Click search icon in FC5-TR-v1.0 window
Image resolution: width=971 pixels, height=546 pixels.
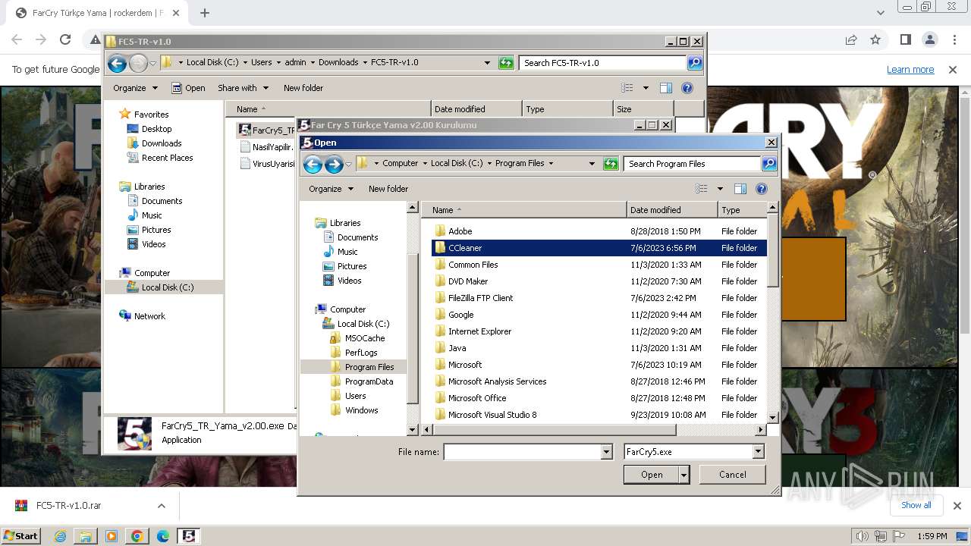coord(694,63)
